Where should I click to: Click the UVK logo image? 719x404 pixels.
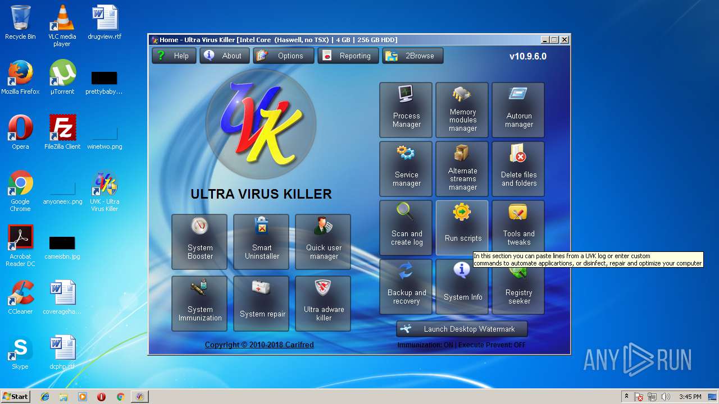(261, 125)
